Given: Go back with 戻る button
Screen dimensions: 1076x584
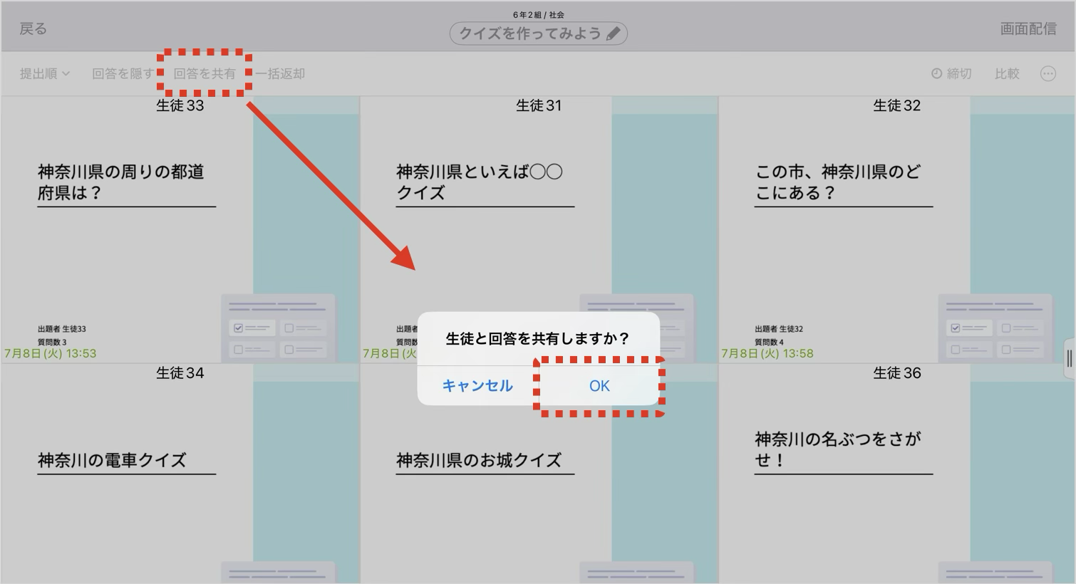Looking at the screenshot, I should point(33,28).
